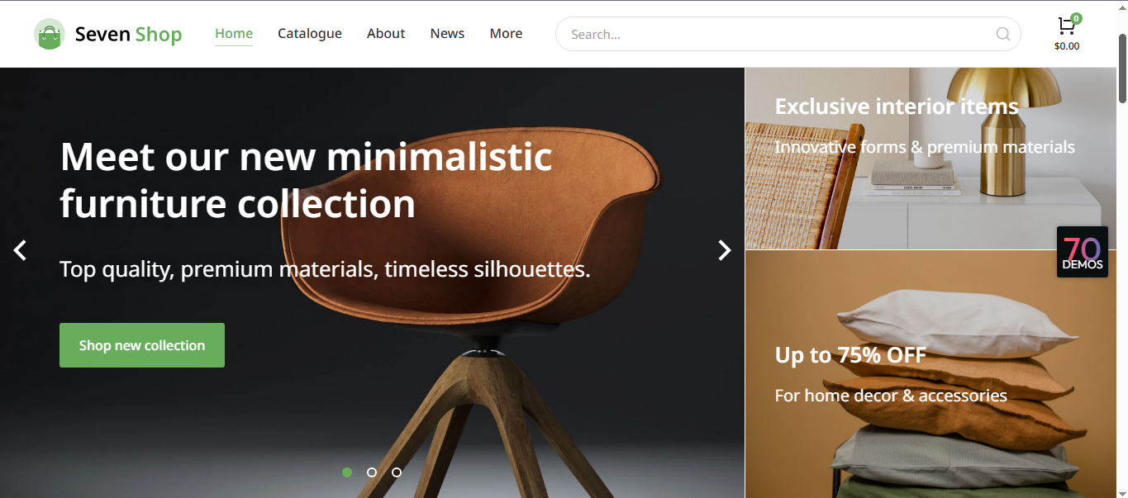This screenshot has width=1128, height=498.
Task: Switch to the second slider dot
Action: 372,472
